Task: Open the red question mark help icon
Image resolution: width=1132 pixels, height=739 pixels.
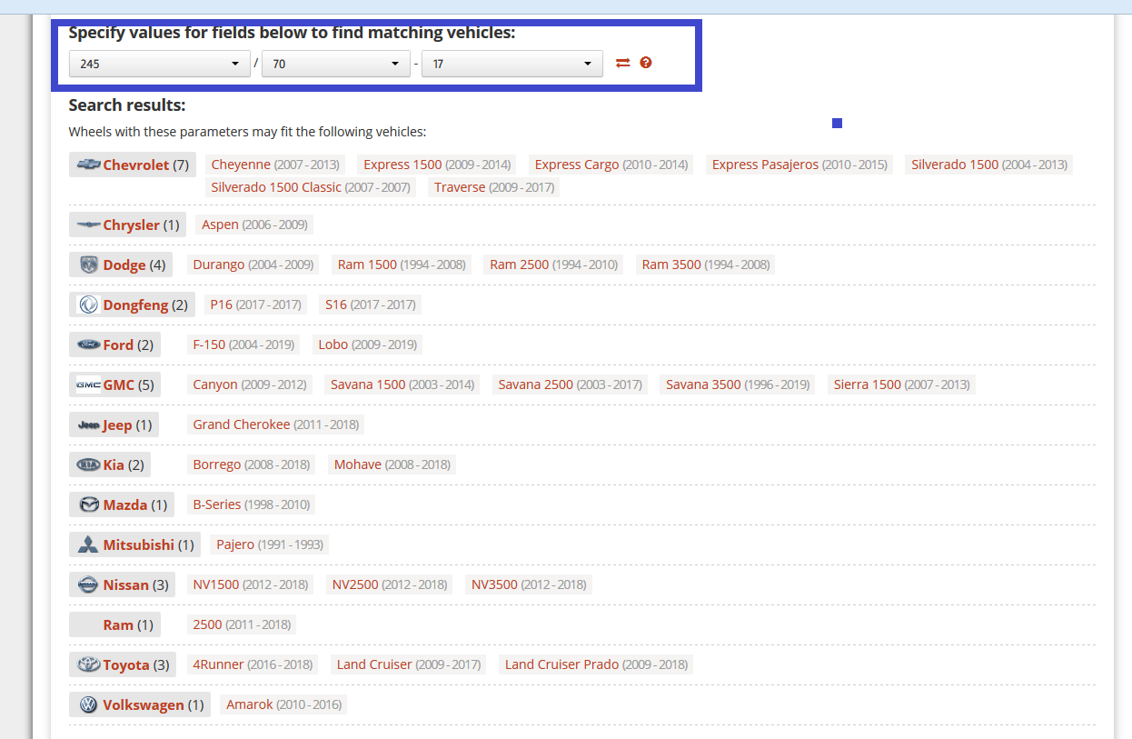Action: [646, 63]
